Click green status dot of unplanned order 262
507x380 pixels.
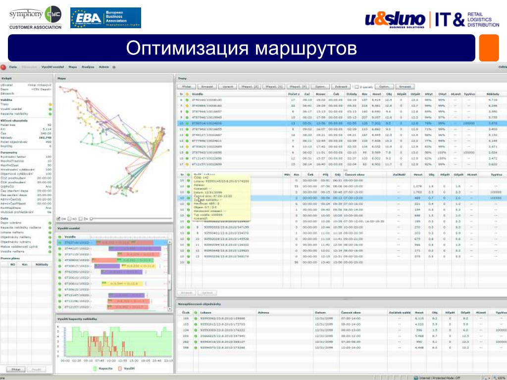point(195,341)
